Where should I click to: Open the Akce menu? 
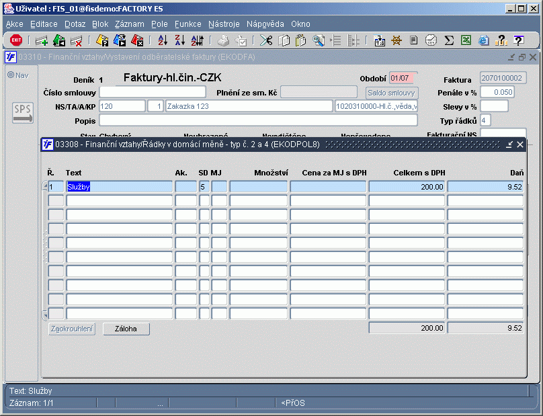pos(15,24)
